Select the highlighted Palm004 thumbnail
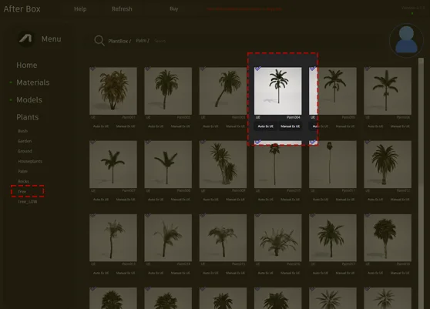 tap(277, 91)
